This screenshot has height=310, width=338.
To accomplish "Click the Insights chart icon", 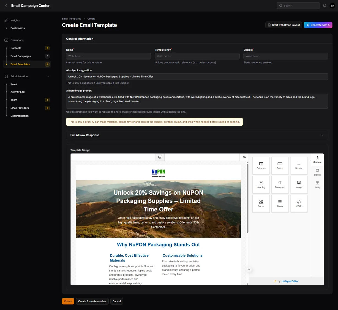I will [x=6, y=20].
